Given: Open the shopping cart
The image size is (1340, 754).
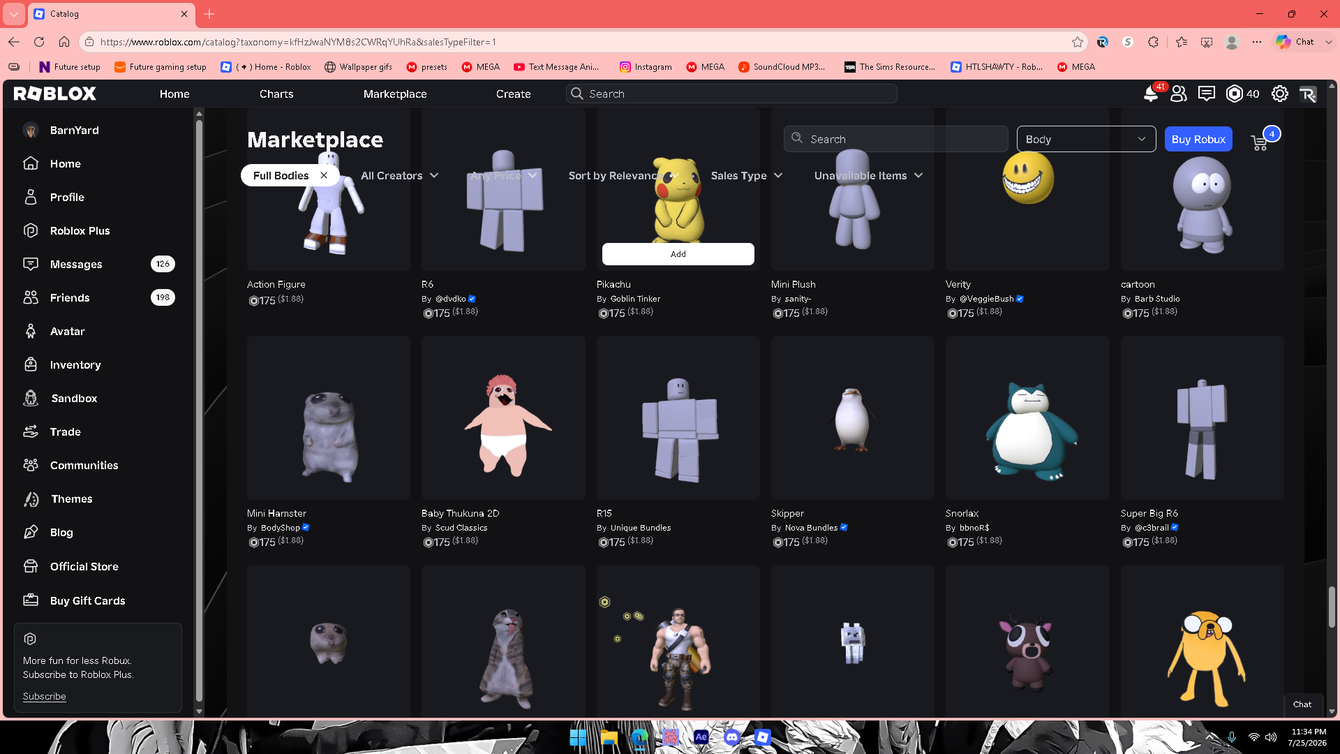Looking at the screenshot, I should 1260,142.
